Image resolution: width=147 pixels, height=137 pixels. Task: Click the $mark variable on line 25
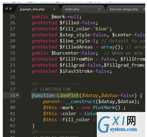58,17
